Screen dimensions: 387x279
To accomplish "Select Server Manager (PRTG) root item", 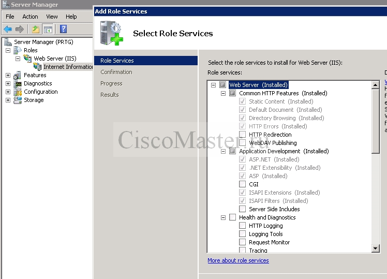I will pos(43,42).
